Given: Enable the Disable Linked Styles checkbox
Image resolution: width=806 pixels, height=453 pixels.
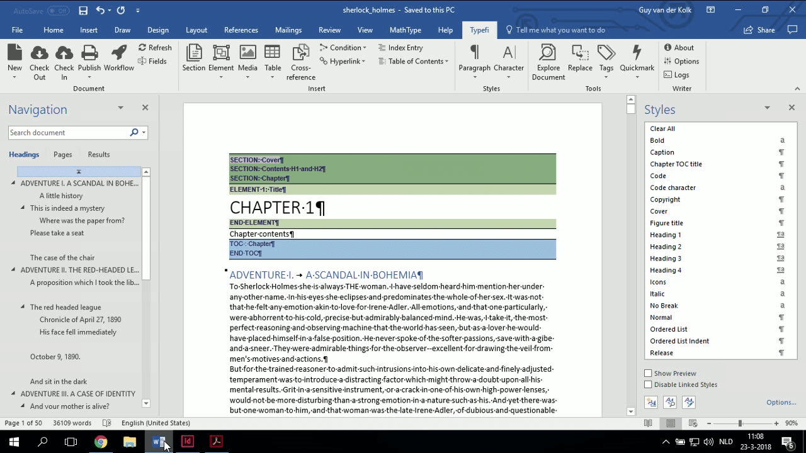Looking at the screenshot, I should click(648, 384).
